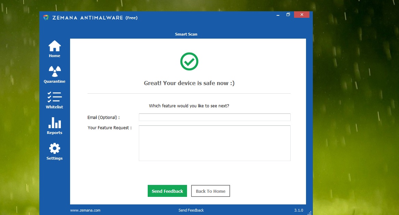Open the Home section in sidebar
The image size is (399, 215).
[x=54, y=49]
